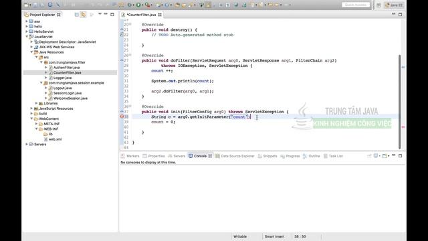The image size is (428, 241).
Task: Collapse Java Resources node
Action: pyautogui.click(x=31, y=52)
